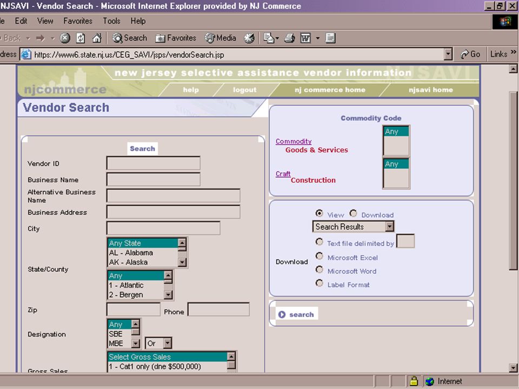Select the Download radio button
This screenshot has width=519, height=389.
click(353, 213)
